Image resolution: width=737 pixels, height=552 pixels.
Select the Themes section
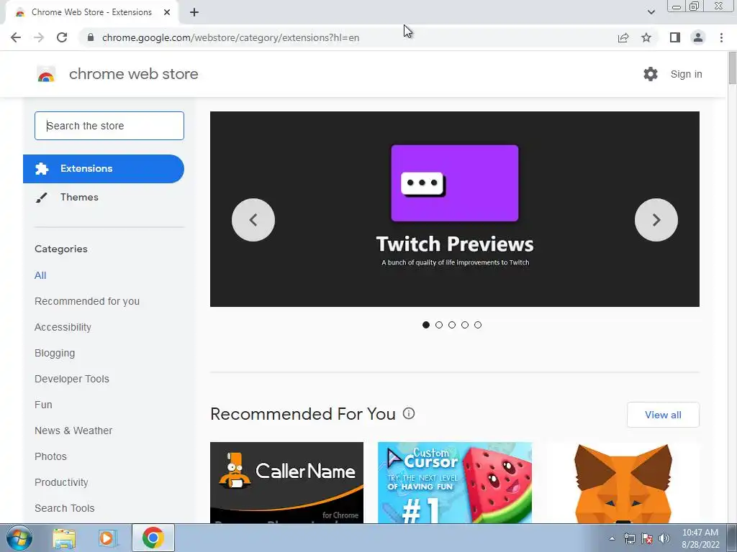point(79,197)
